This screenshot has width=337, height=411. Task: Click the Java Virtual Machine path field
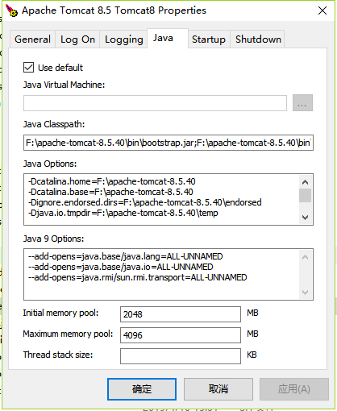[155, 103]
